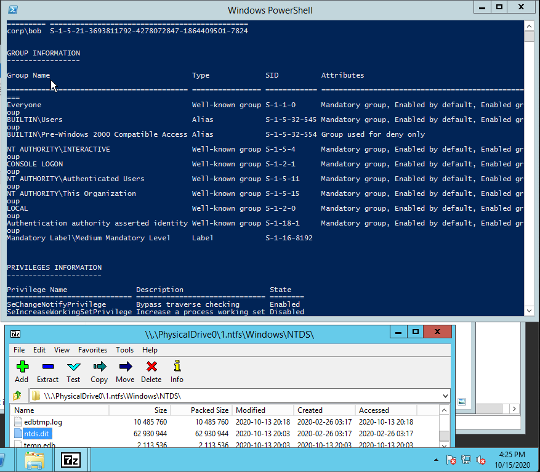Open the View menu in 7-Zip
The width and height of the screenshot is (540, 472).
(x=62, y=350)
